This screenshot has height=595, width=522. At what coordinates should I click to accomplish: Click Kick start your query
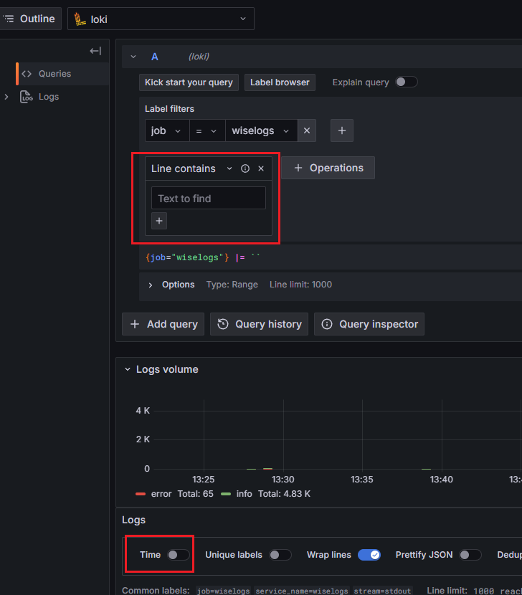pos(189,82)
